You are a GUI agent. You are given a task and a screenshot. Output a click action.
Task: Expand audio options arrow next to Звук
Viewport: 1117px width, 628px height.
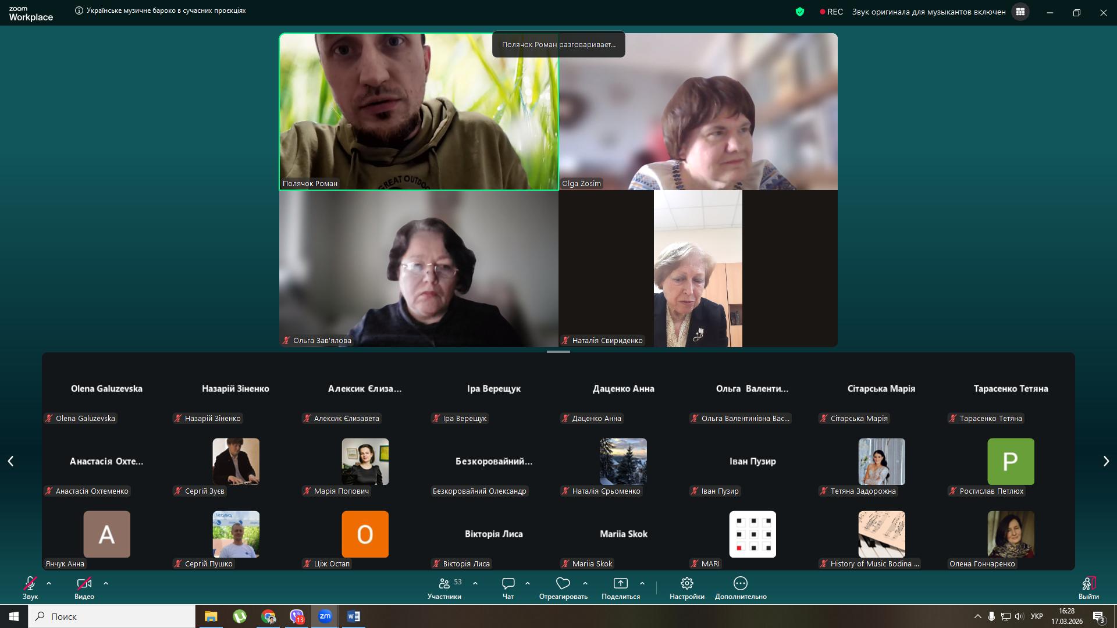click(49, 583)
